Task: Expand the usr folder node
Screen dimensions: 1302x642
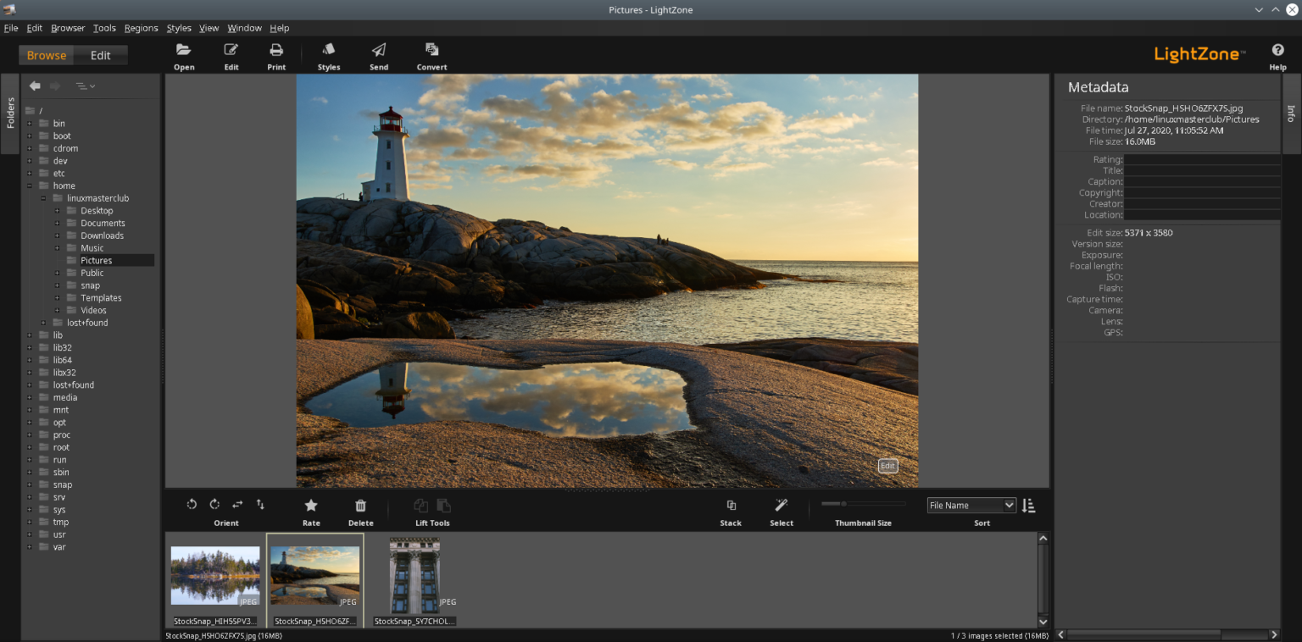Action: click(30, 534)
